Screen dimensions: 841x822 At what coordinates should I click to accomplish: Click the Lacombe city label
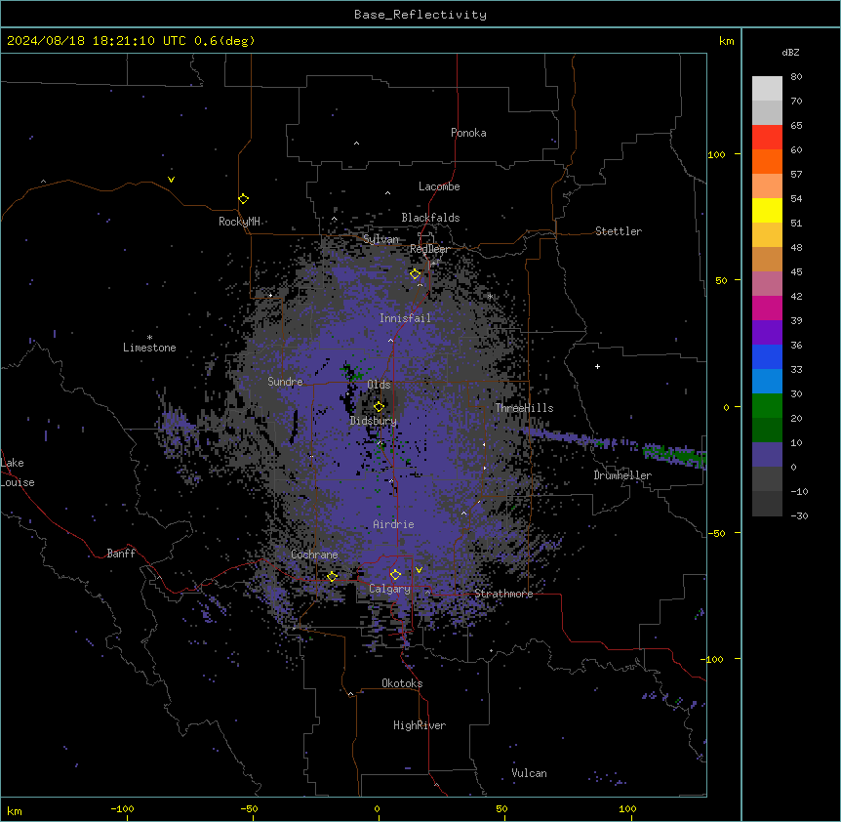pos(439,186)
